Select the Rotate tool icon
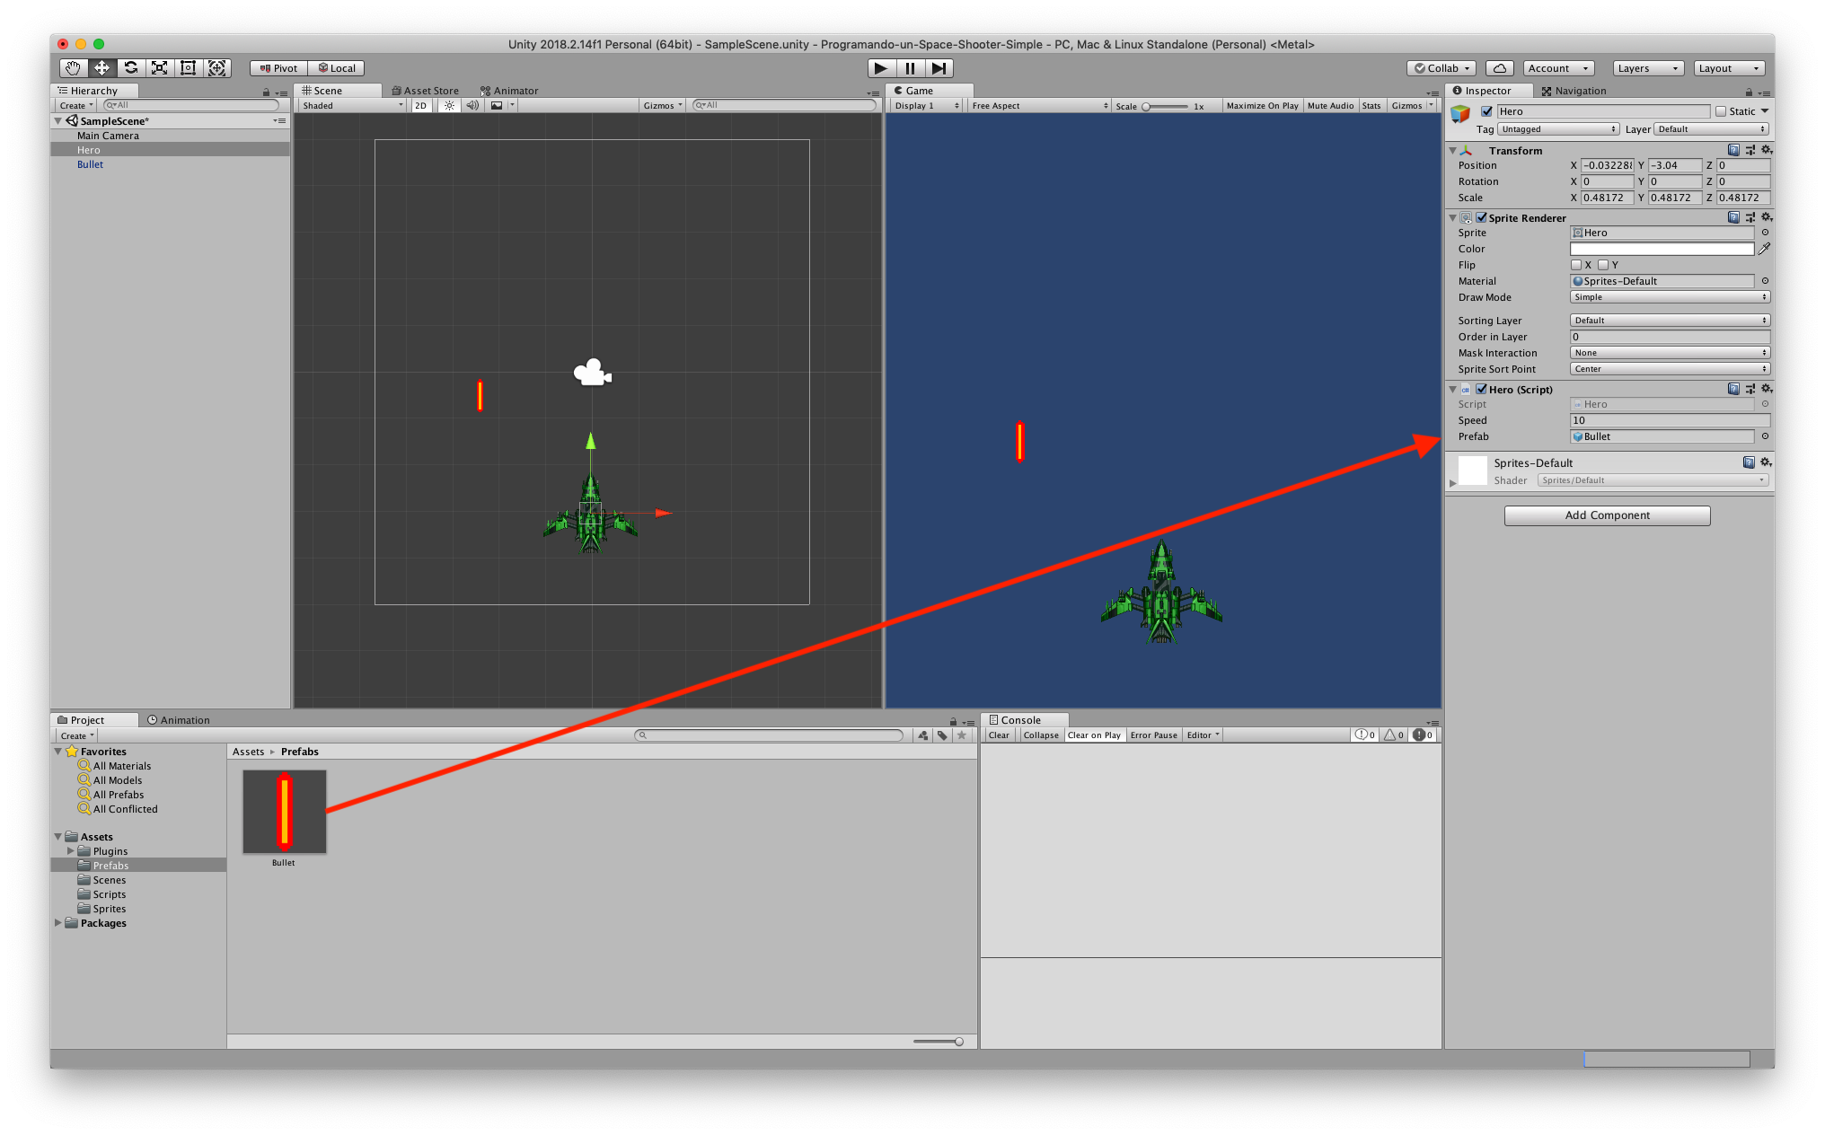This screenshot has width=1825, height=1135. point(131,68)
